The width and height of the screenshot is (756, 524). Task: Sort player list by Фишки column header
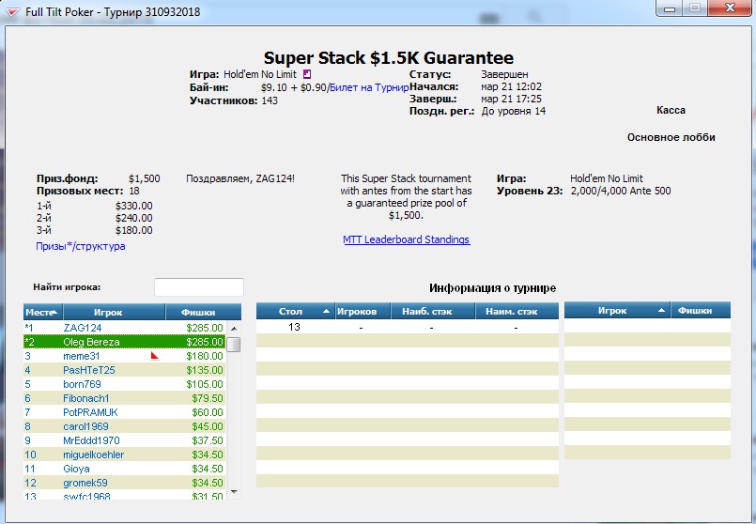204,312
